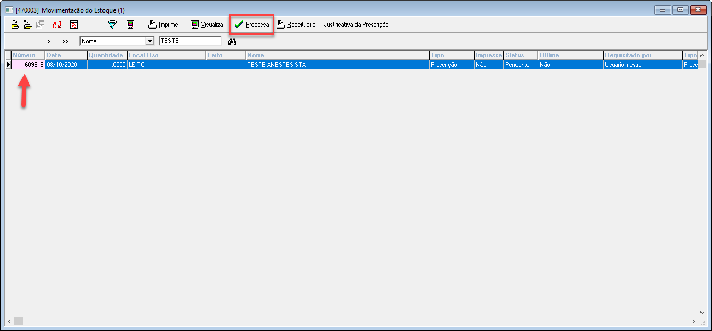Screen dimensions: 712x331
Task: Click the standalone monitor icon beside the funnel
Action: [x=130, y=25]
